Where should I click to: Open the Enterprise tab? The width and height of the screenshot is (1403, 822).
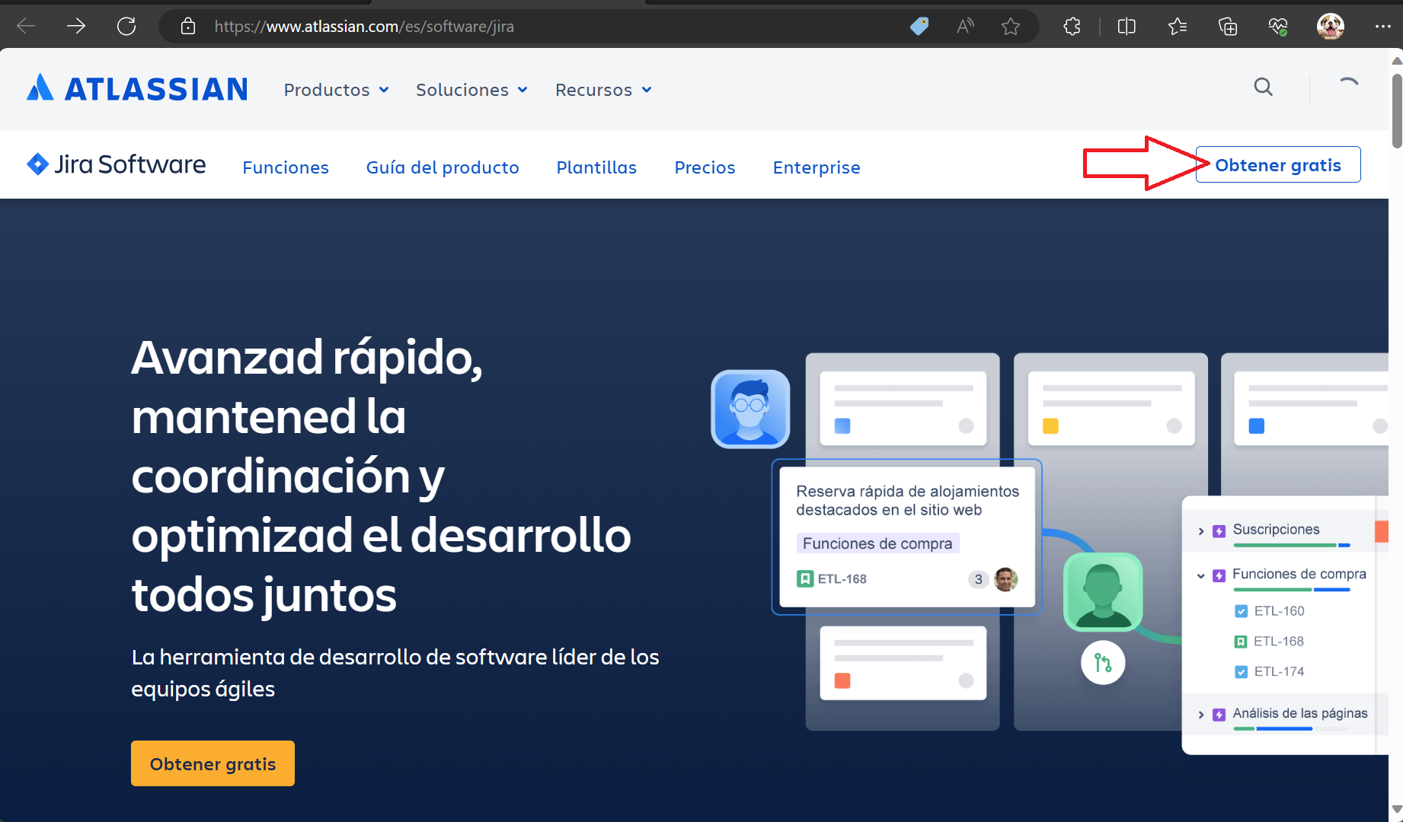point(817,167)
